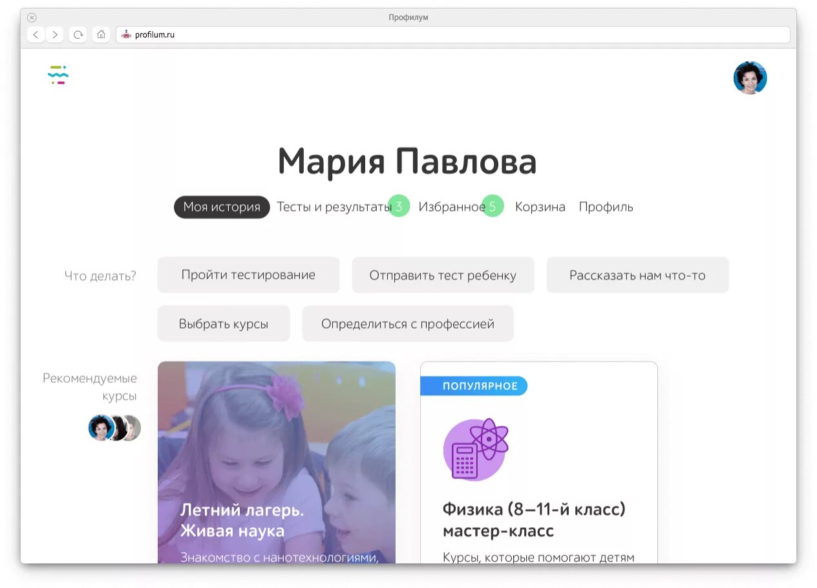817x588 pixels.
Task: Click the green badge 5 on Избранное
Action: [493, 206]
